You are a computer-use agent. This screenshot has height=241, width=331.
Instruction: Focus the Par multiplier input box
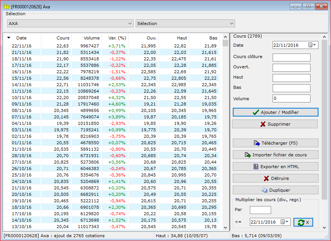coord(260,210)
